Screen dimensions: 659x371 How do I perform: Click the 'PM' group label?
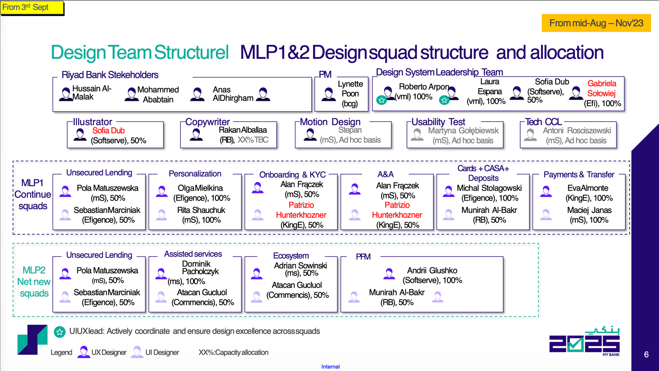(x=325, y=75)
